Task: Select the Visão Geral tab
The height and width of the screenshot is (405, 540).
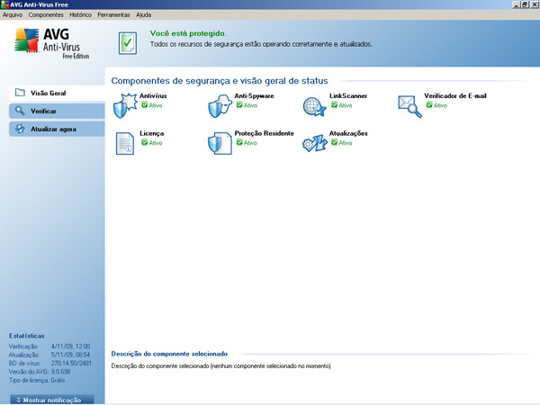Action: tap(57, 93)
